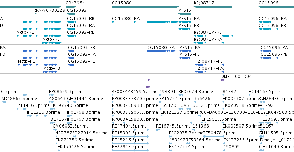294x152 pixels.
Task: Select EC14167.5prime EST label
Action: coord(266,91)
